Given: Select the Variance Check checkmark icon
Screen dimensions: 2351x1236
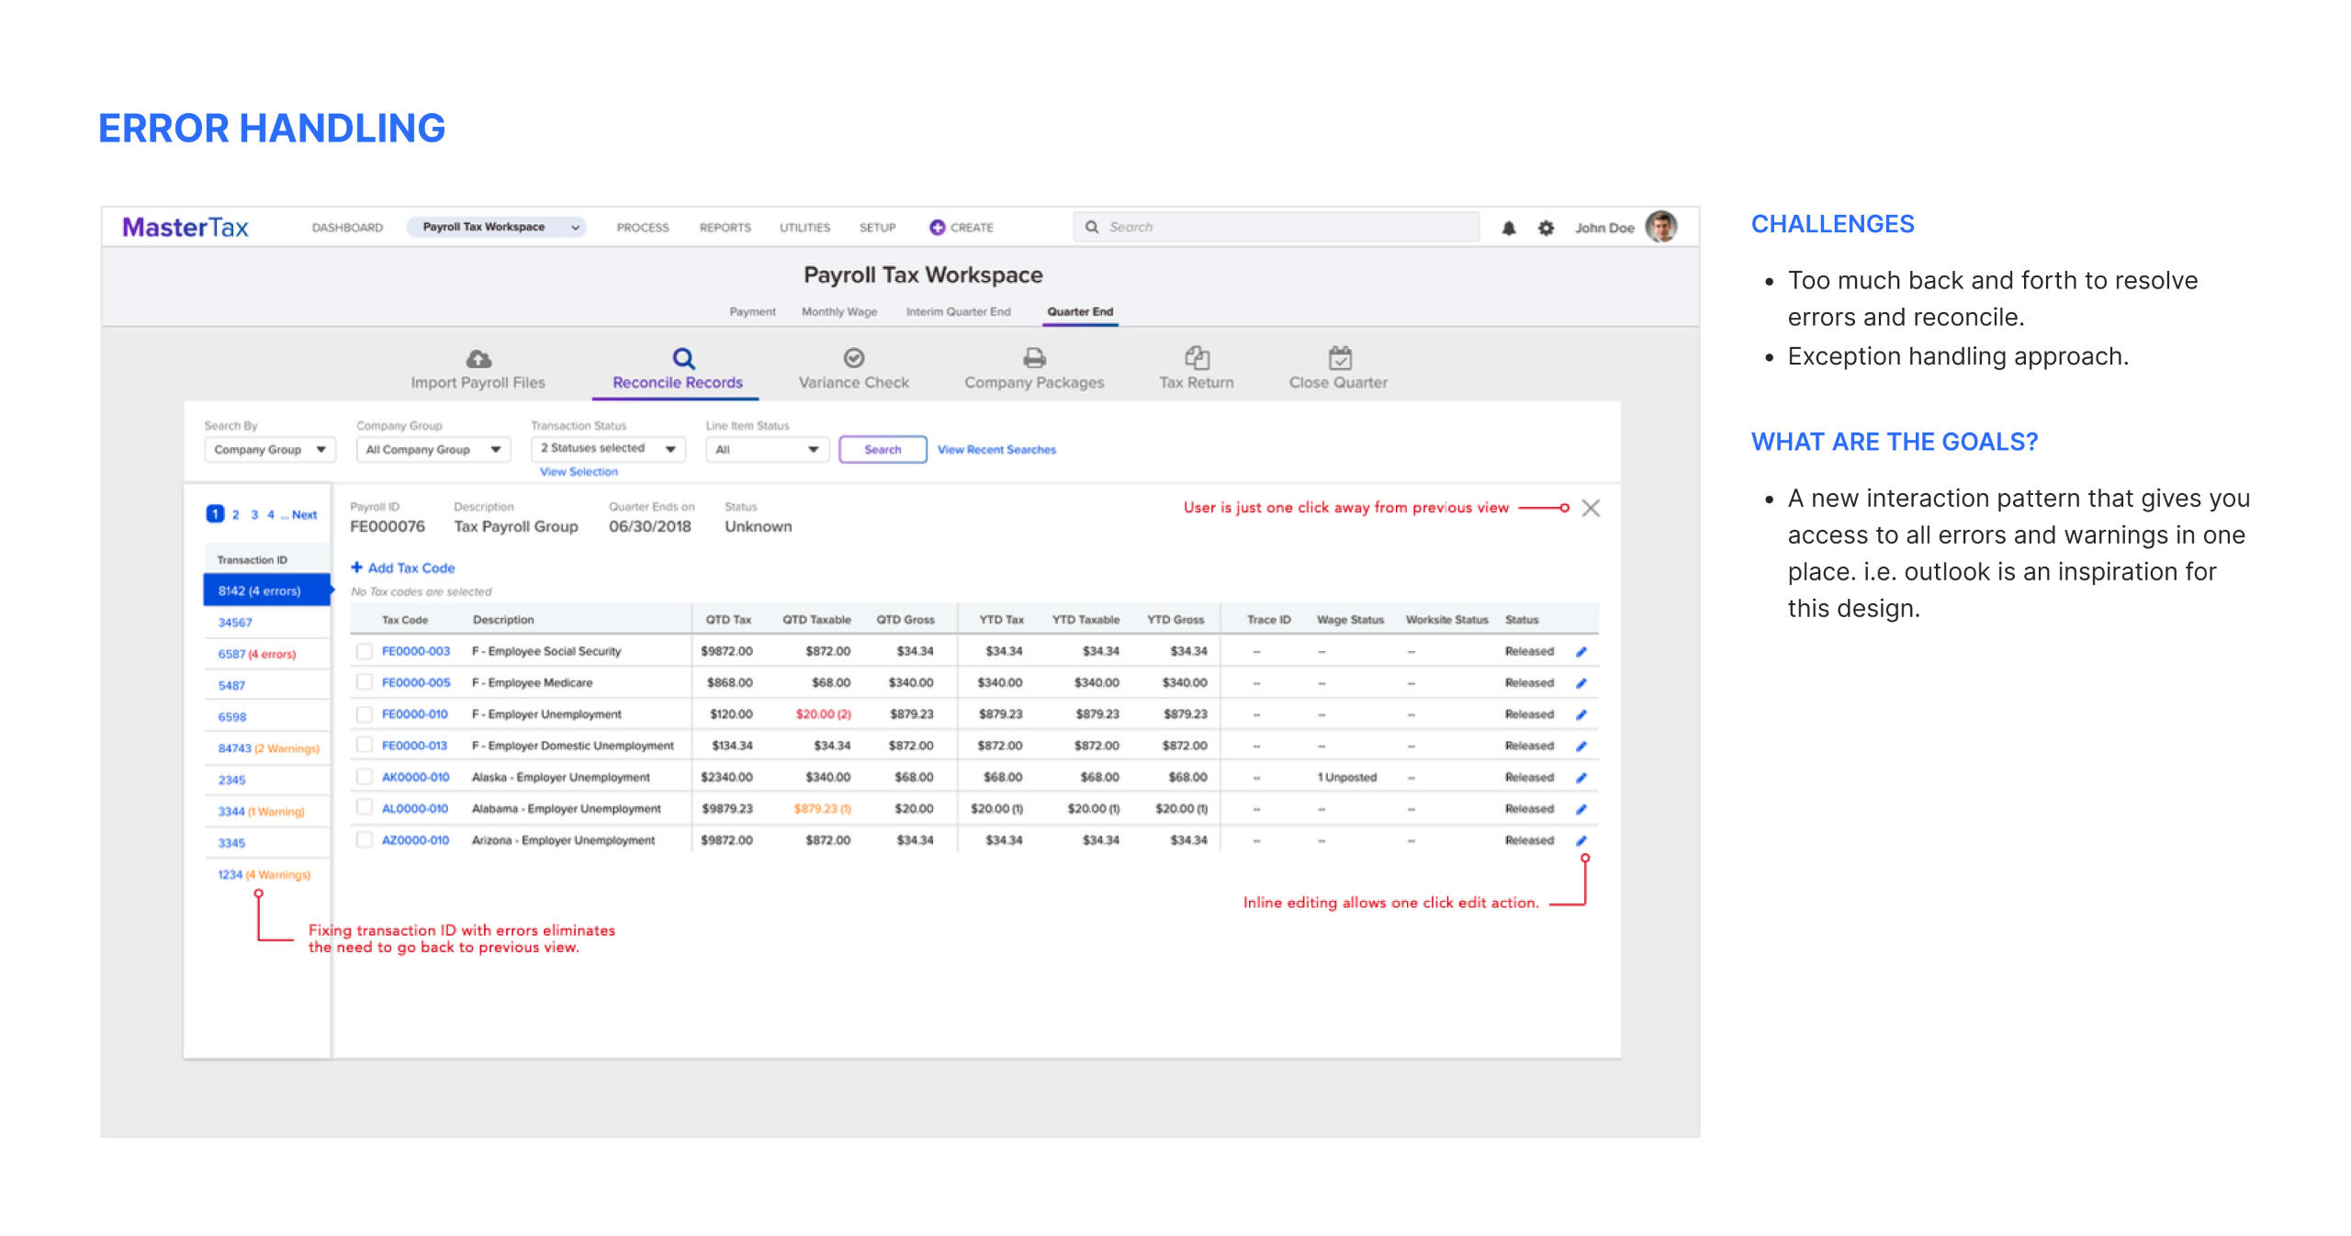Looking at the screenshot, I should click(853, 357).
